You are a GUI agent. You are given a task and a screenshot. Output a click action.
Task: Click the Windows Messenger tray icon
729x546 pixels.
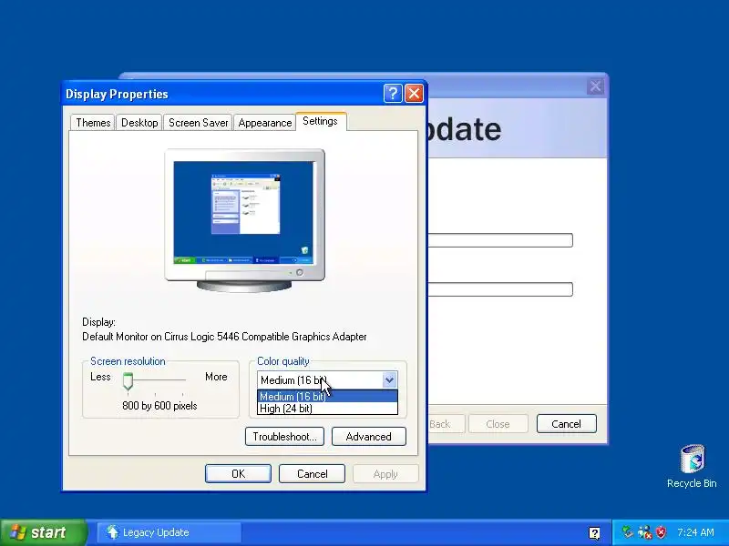tap(644, 532)
